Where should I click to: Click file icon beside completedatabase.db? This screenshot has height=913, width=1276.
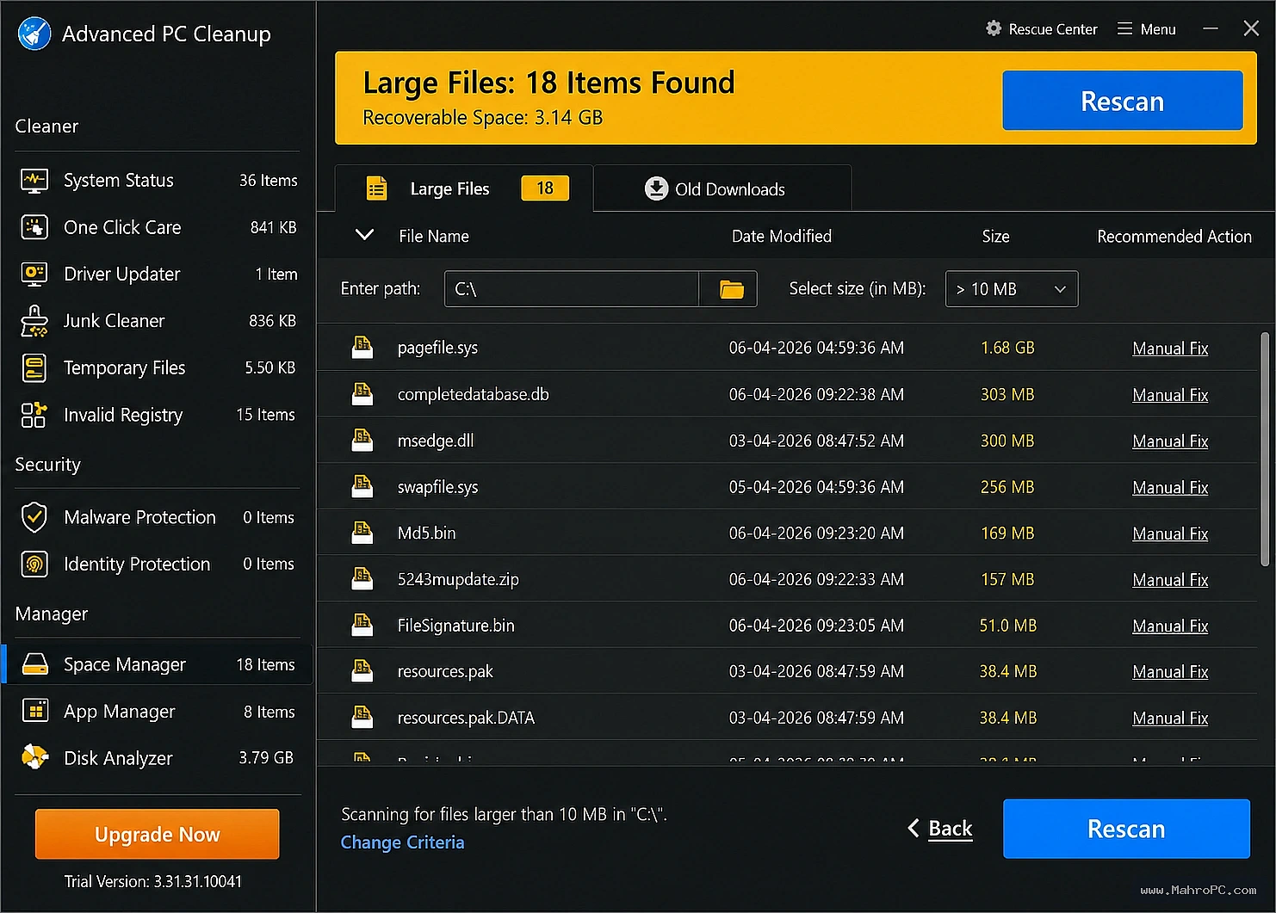[x=362, y=394]
